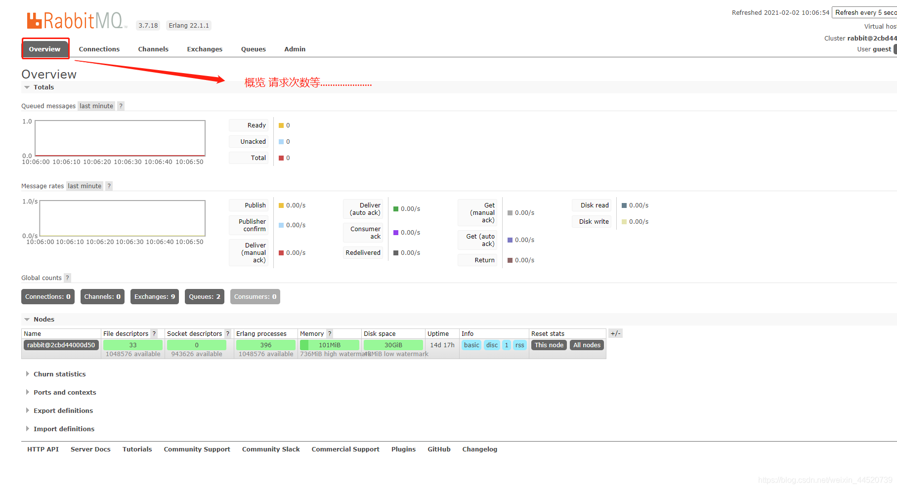Click the red Total legend swatch
The image size is (897, 489).
(x=281, y=158)
